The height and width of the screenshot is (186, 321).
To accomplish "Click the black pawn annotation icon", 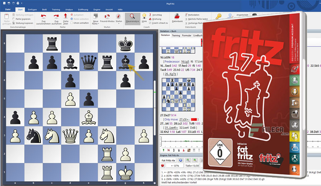I will 179,150.
